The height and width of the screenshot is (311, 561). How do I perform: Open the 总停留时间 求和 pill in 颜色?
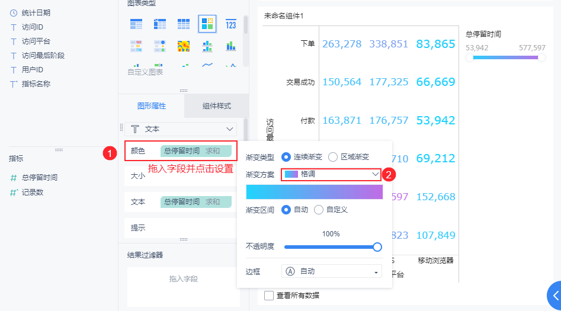[x=195, y=151]
